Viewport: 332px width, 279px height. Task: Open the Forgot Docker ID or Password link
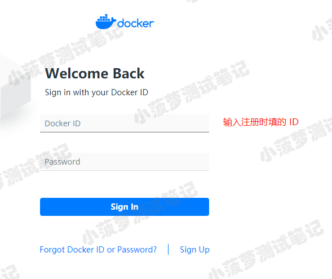pos(98,250)
